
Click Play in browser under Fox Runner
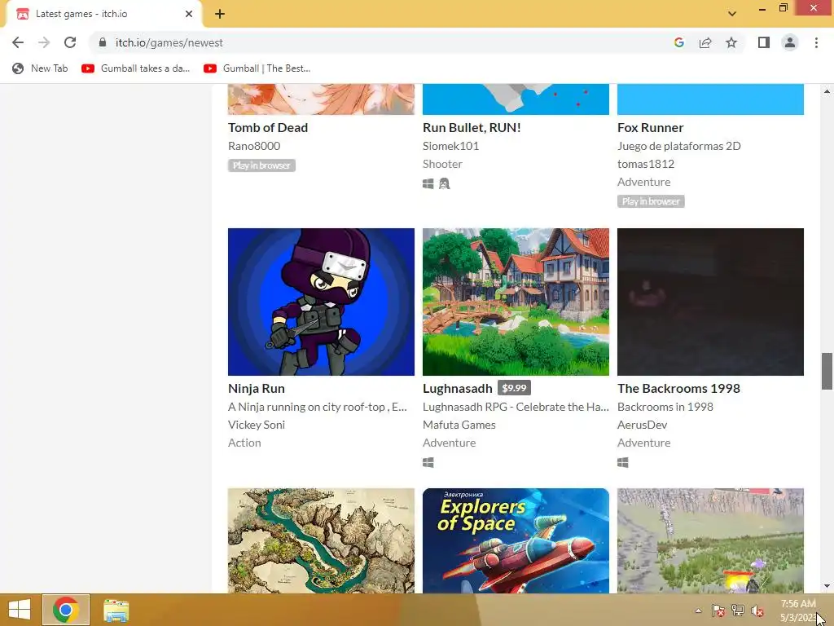[651, 202]
